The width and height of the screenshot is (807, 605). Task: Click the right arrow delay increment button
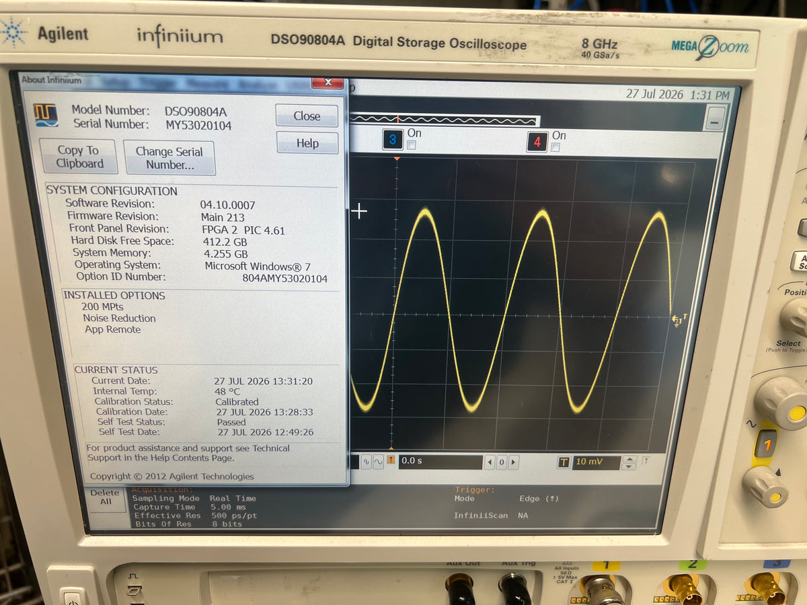513,462
